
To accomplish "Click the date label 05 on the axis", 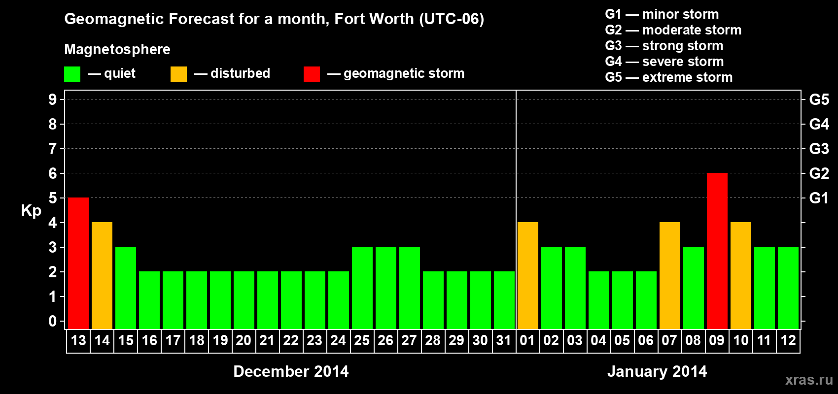I will tap(622, 340).
